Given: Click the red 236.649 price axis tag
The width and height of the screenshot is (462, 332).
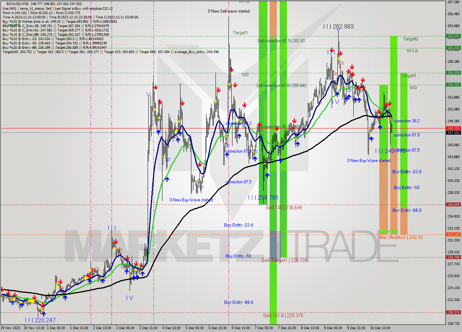Looking at the screenshot, I should pos(453,204).
